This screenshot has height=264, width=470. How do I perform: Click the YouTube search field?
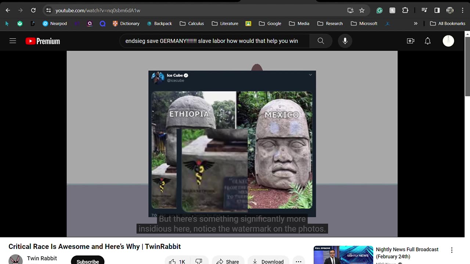214,41
